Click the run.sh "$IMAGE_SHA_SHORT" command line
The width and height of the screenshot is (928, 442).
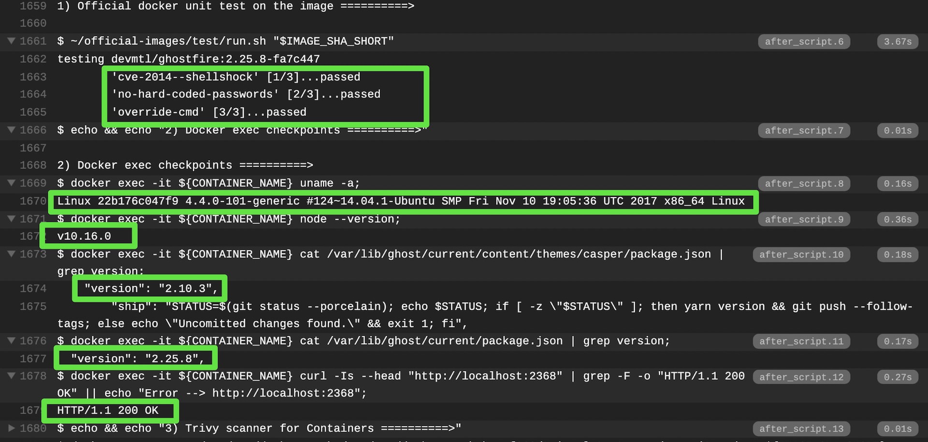226,41
